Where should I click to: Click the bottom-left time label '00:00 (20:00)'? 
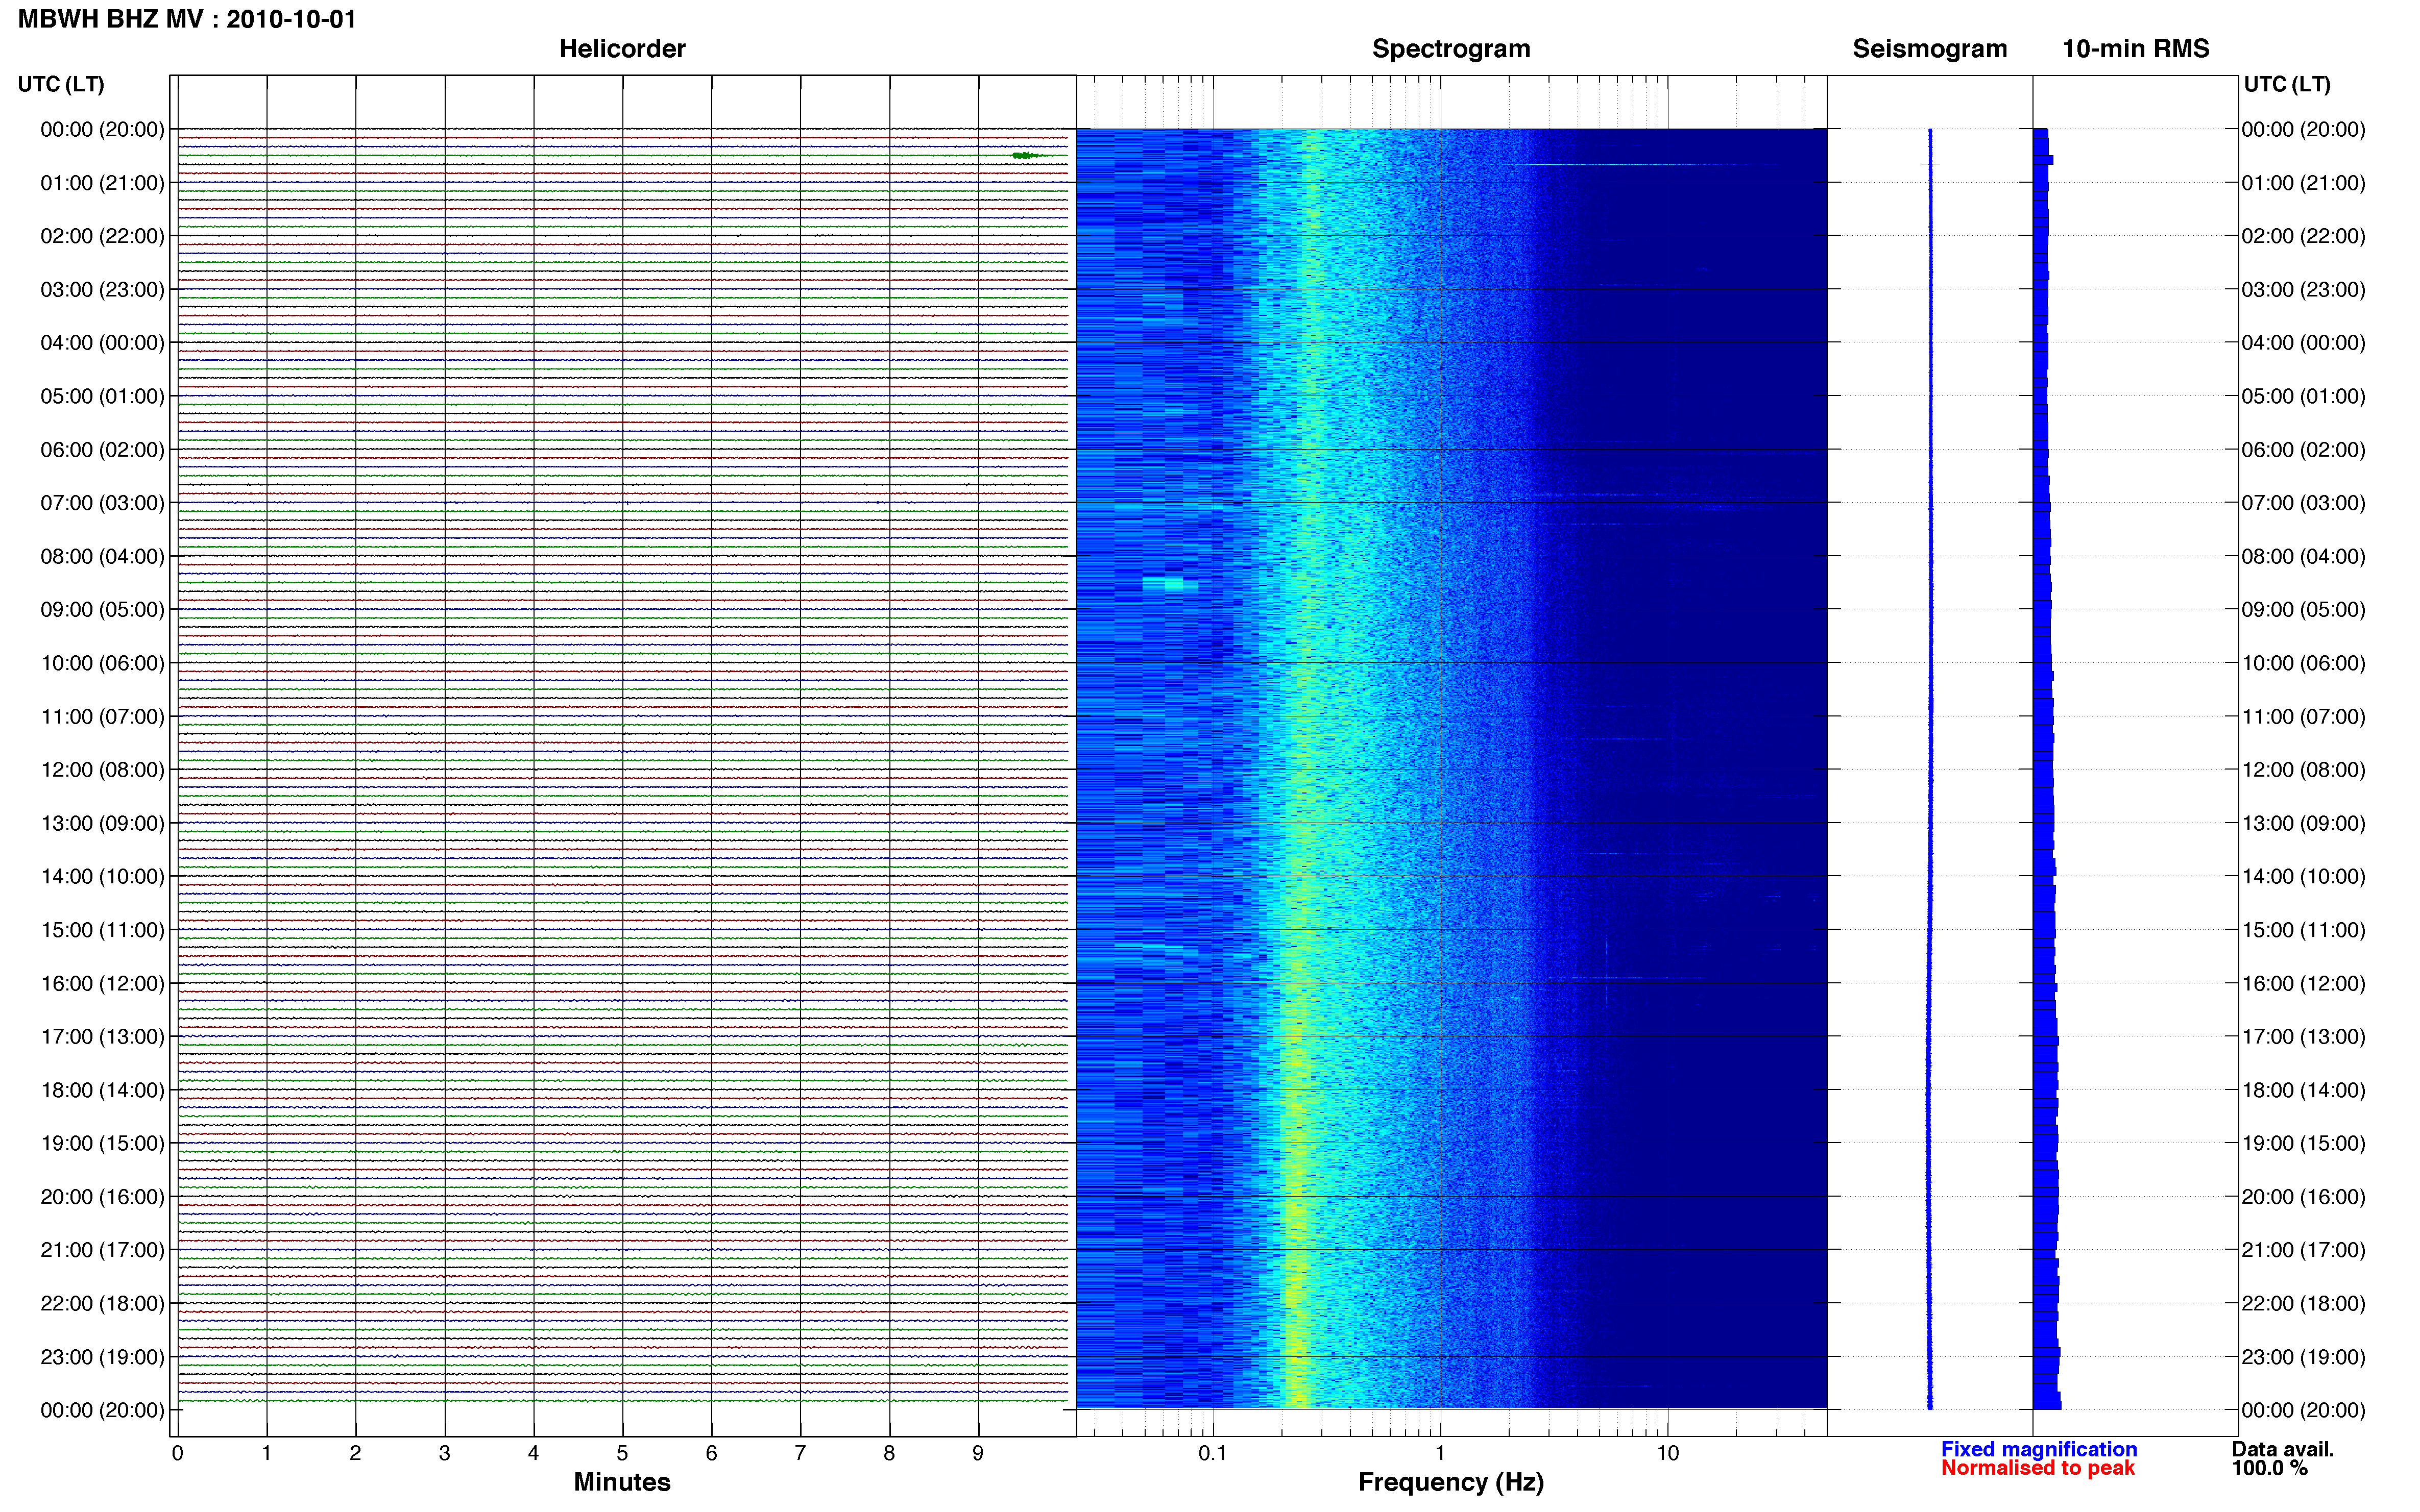click(x=102, y=1410)
